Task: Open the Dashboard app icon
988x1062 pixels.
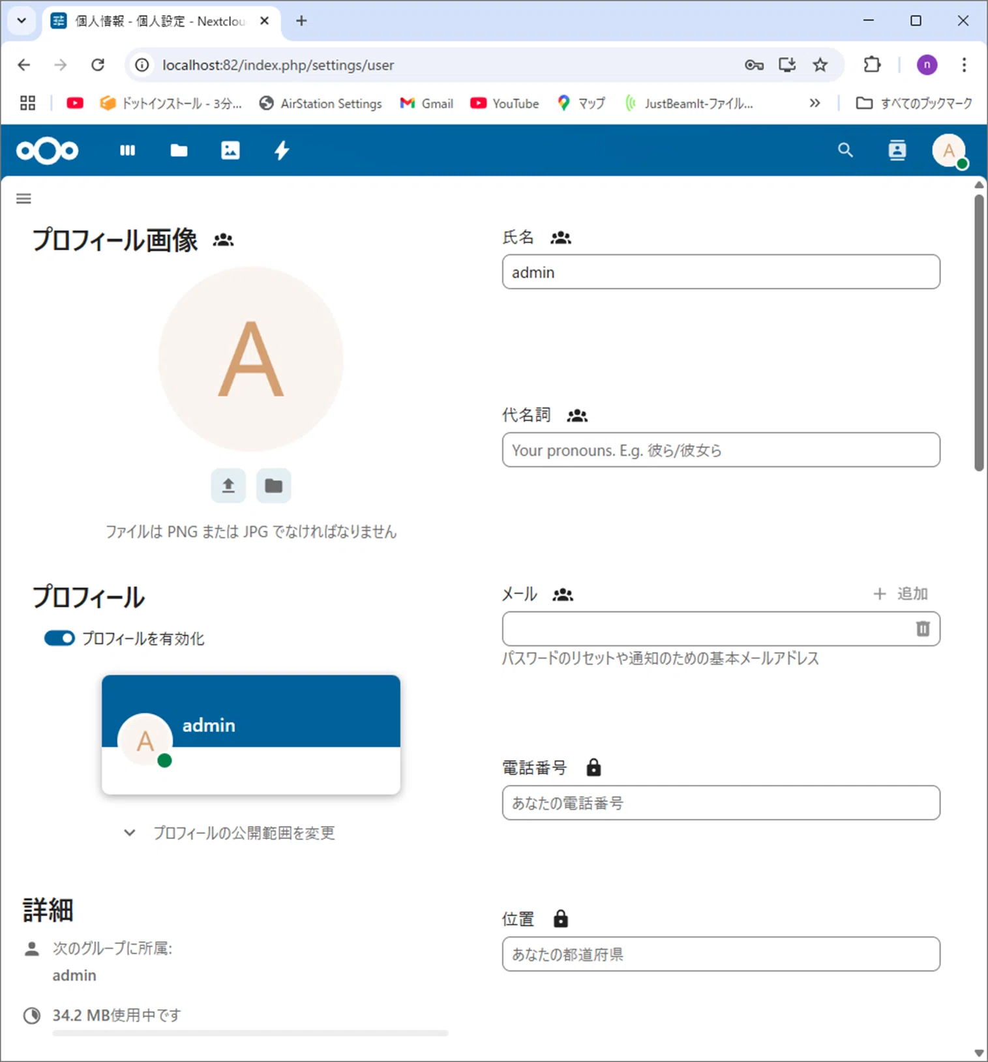Action: click(x=127, y=151)
